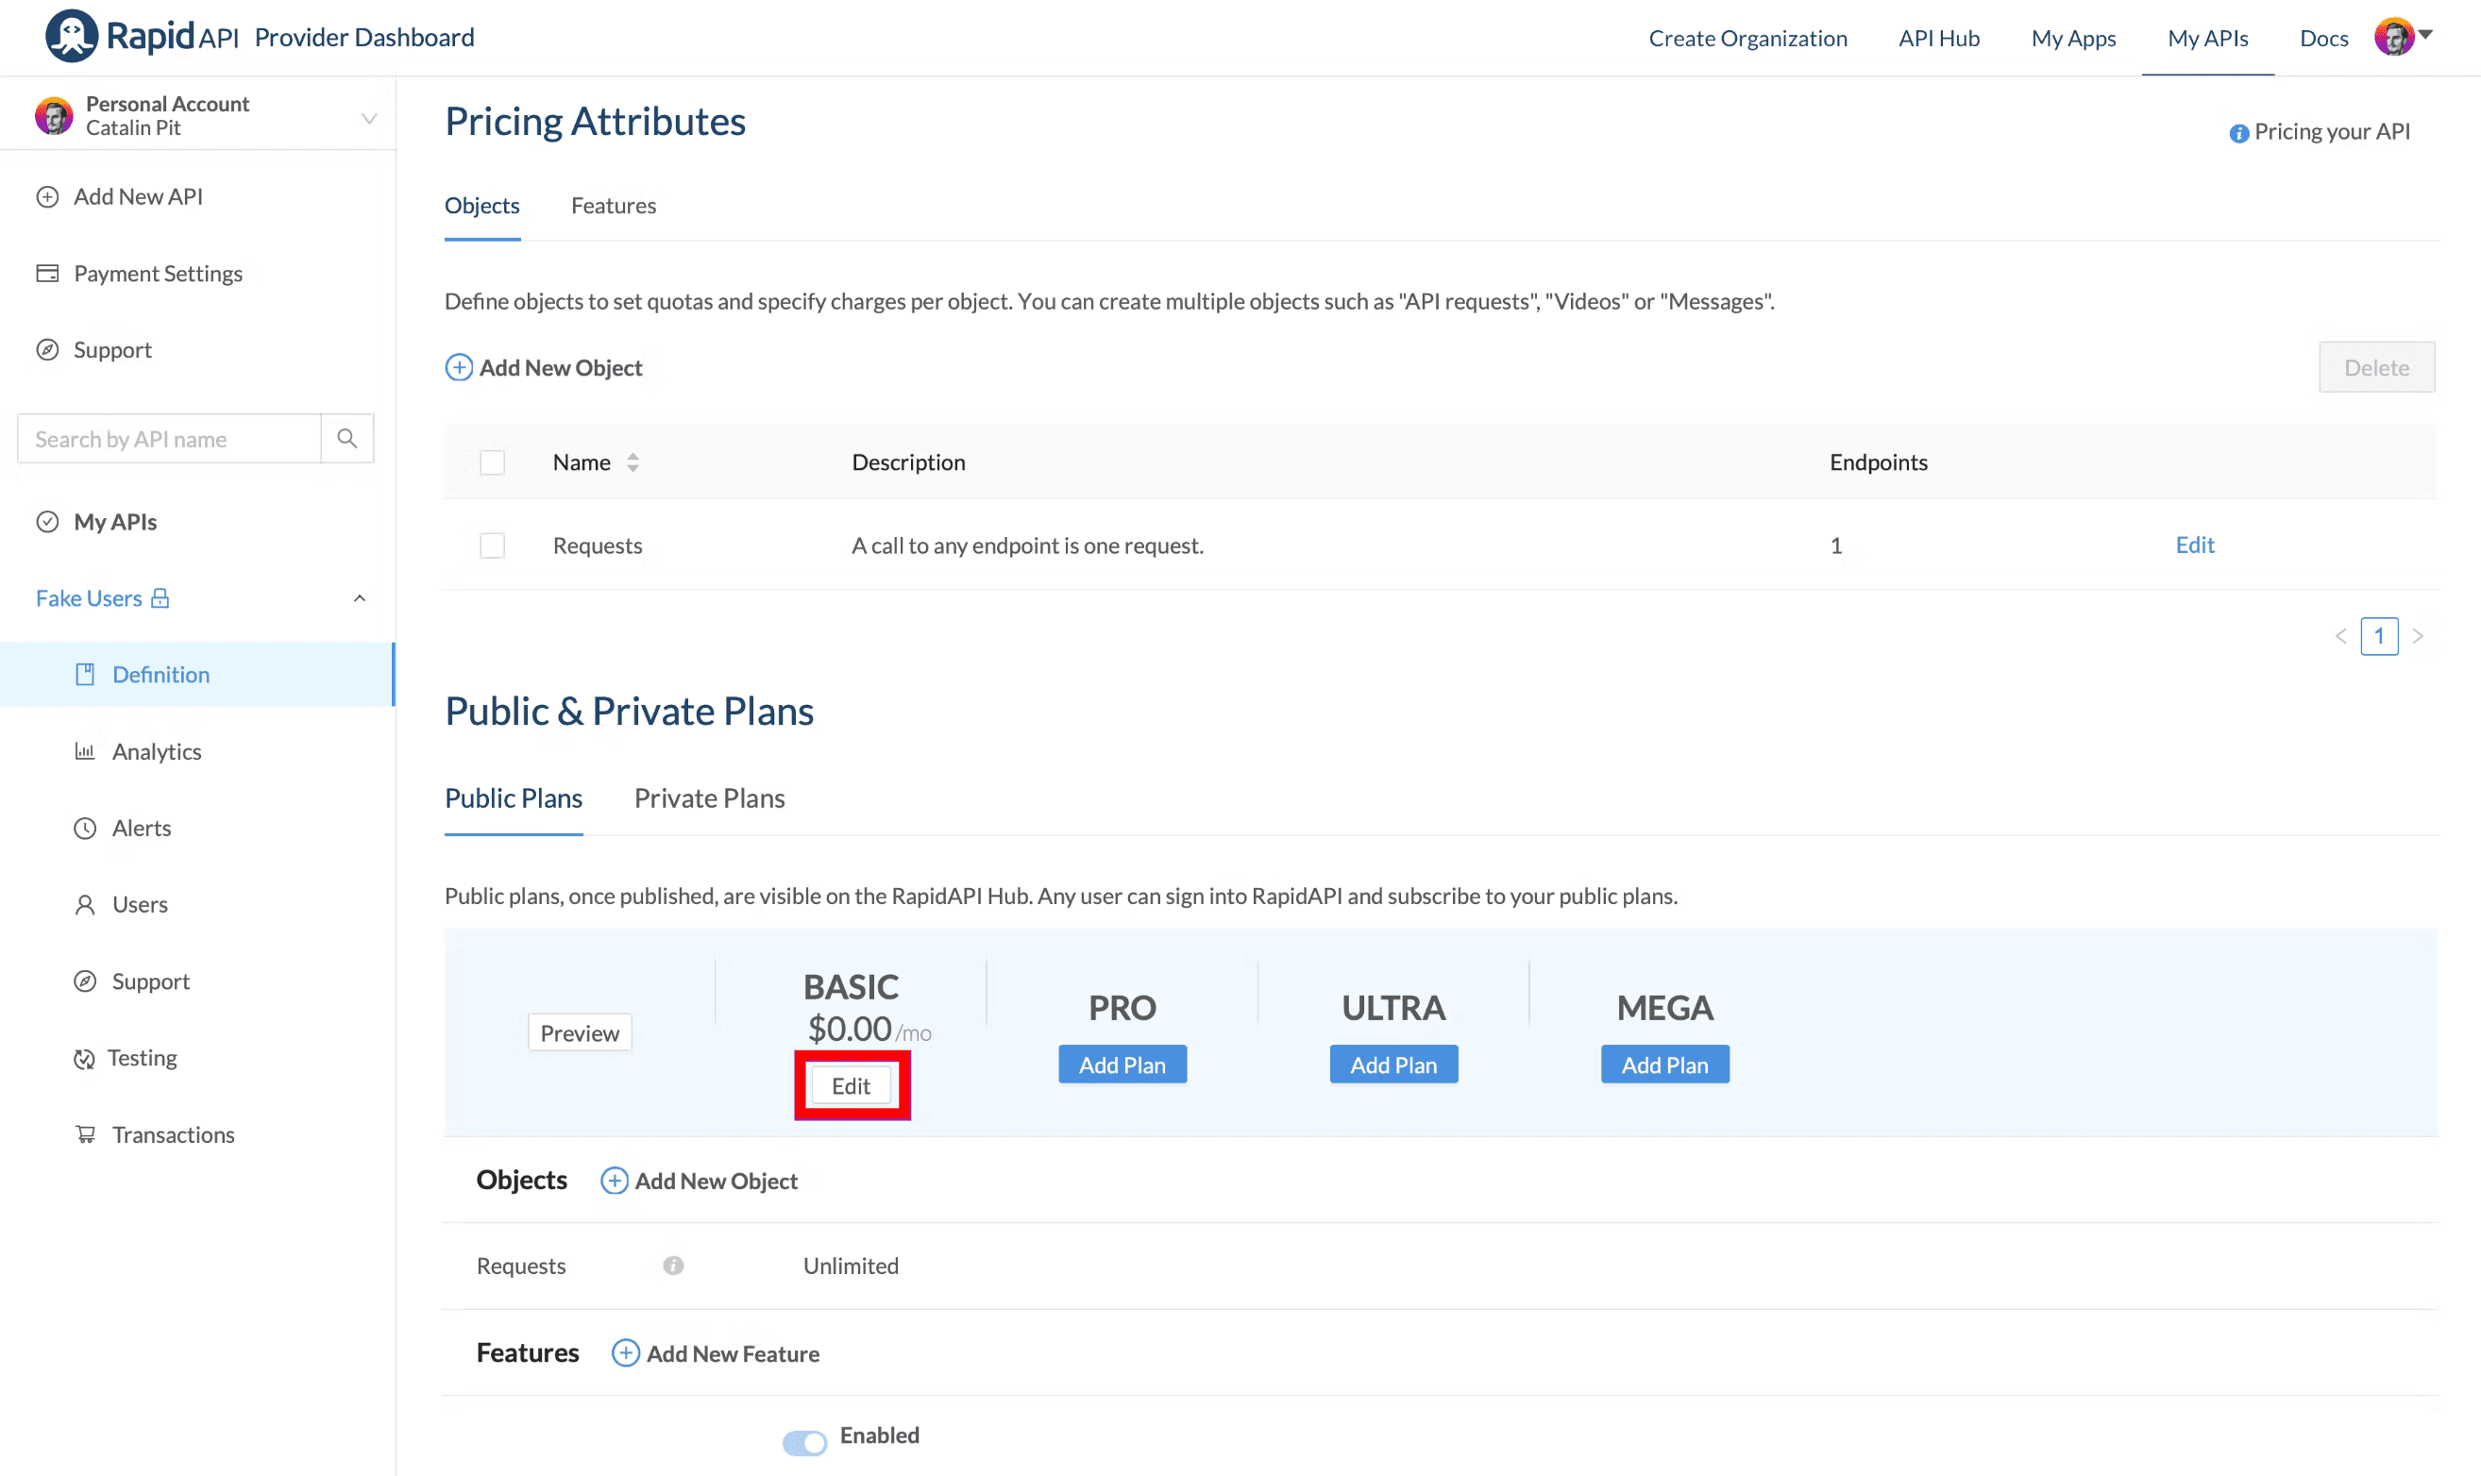Open Alerts in the sidebar

tap(142, 828)
